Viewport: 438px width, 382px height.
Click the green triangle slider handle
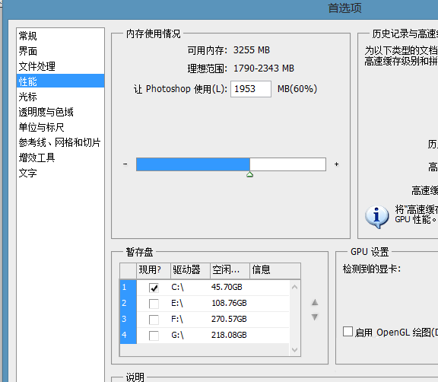coord(249,175)
